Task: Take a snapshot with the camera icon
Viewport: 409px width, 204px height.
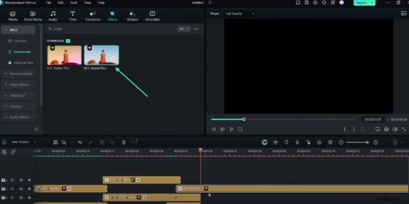Action: tap(387, 129)
